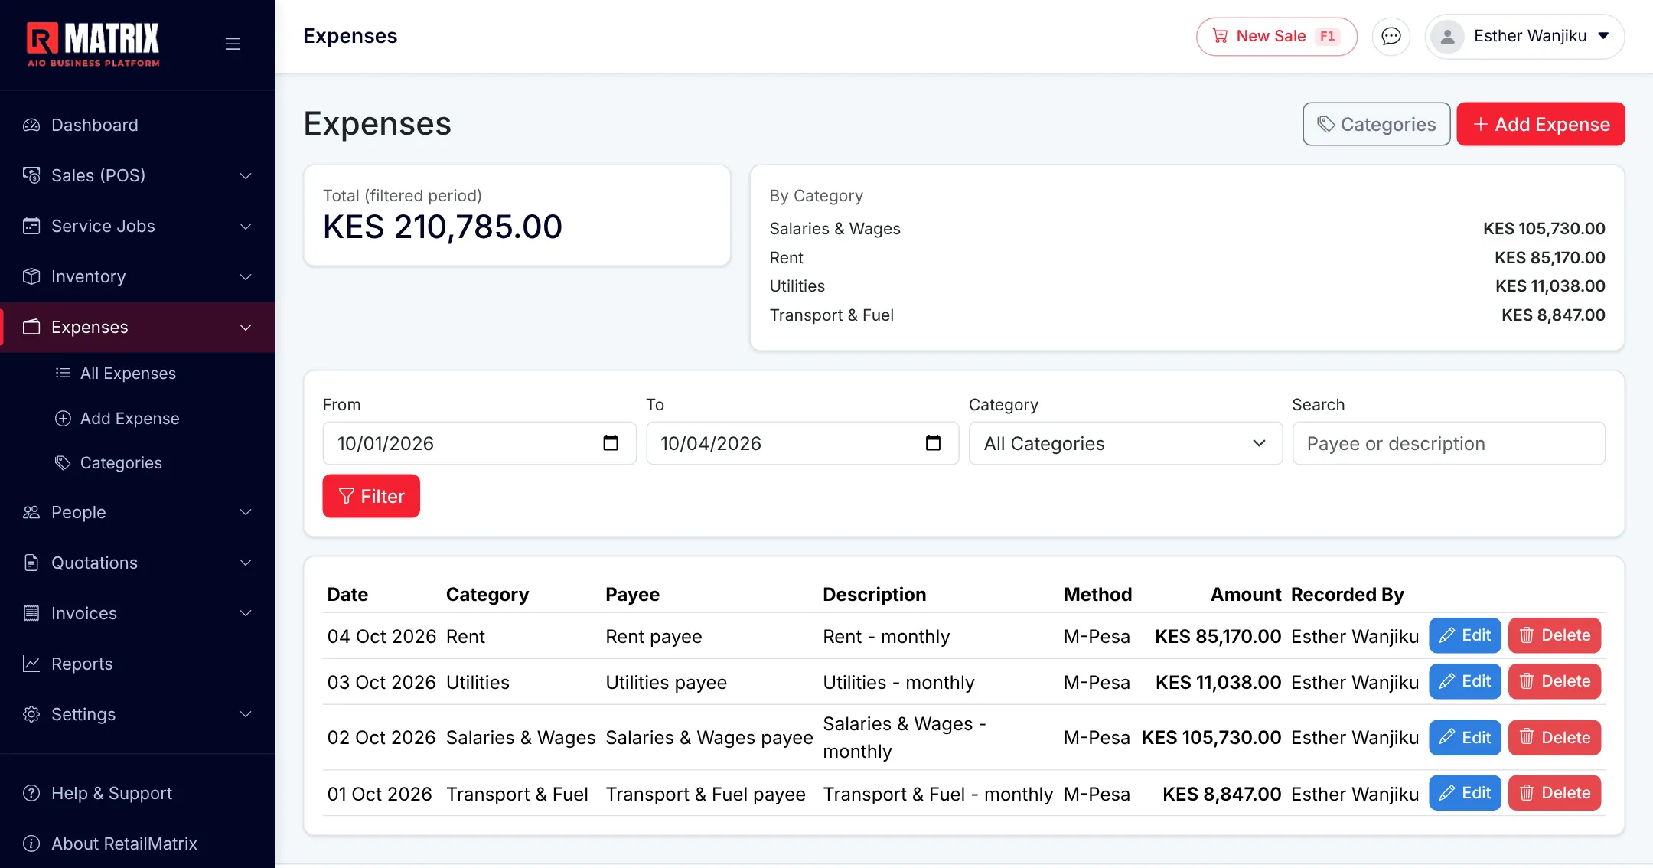Go to the Dashboard menu item
Image resolution: width=1653 pixels, height=868 pixels.
tap(138, 125)
